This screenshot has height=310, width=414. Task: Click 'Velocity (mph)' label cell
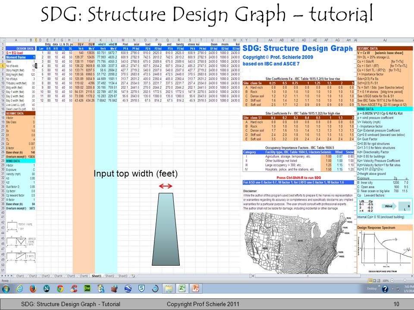[x=16, y=174]
